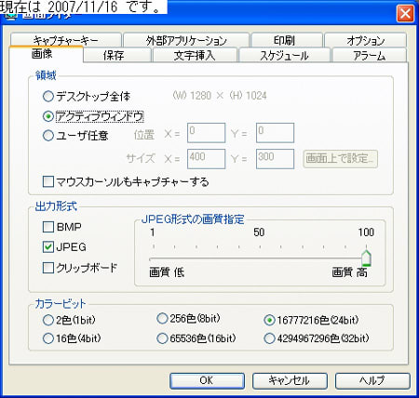Click the resolution text 1280 × 1024
Viewport: 419px width, 398px height.
(220, 96)
